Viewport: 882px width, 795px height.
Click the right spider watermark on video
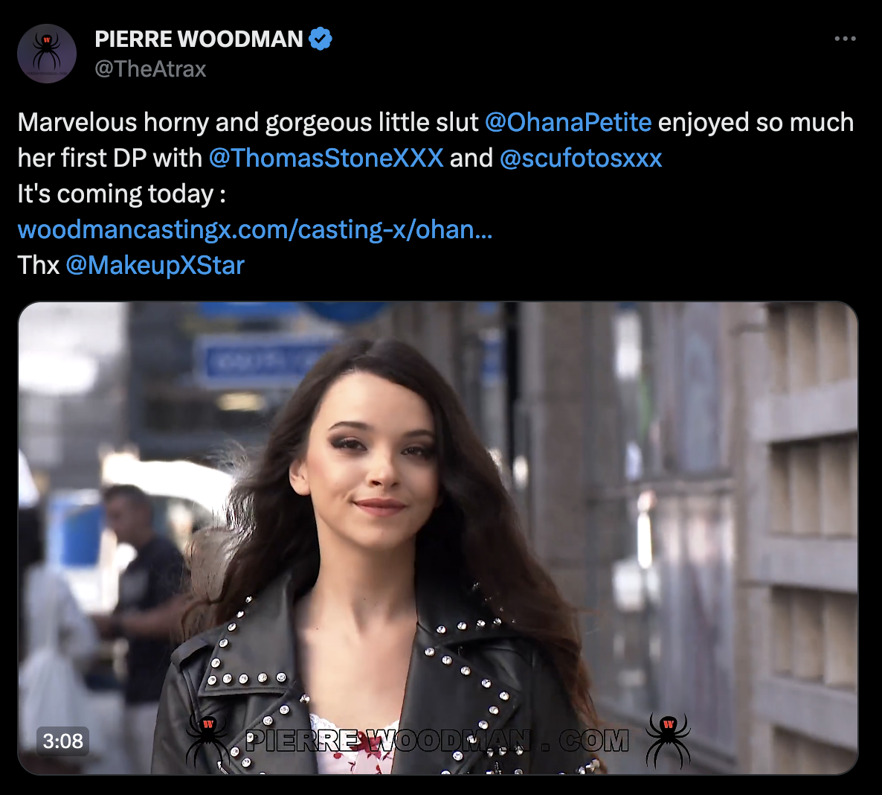668,741
